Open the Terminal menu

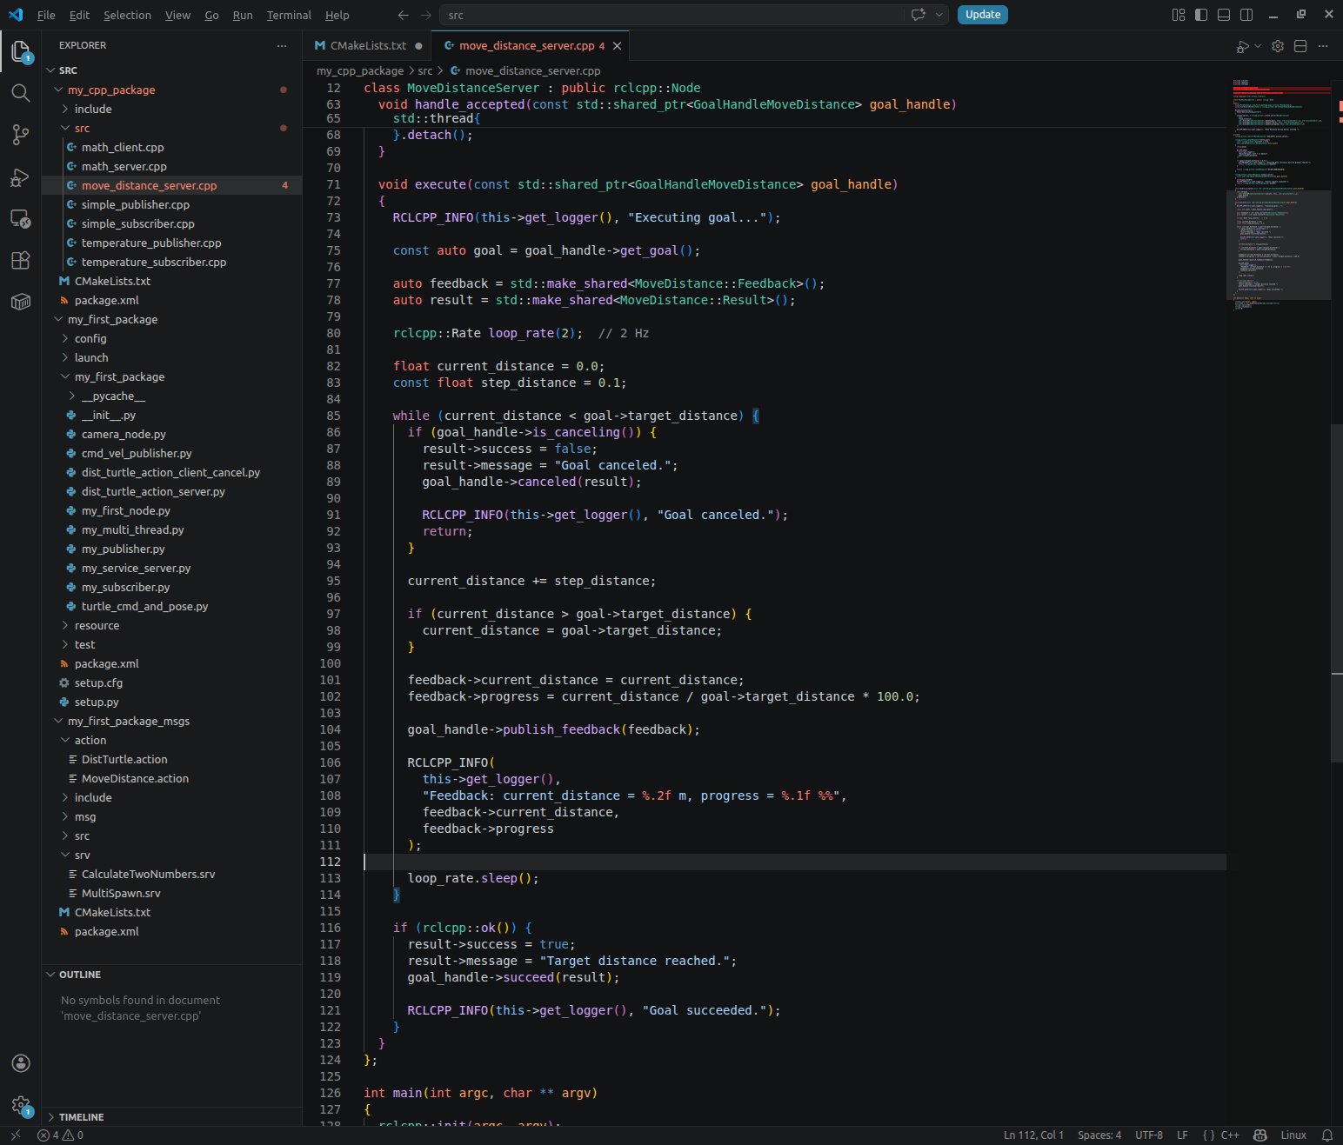(289, 15)
